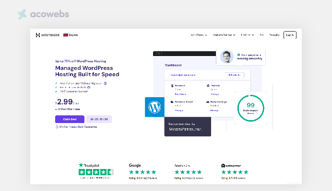The image size is (332, 191).
Task: Click the info icon beside website migration
Action: coord(105,83)
